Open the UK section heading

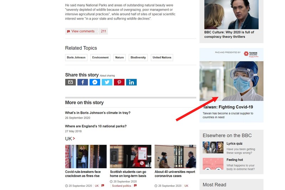coord(68,139)
